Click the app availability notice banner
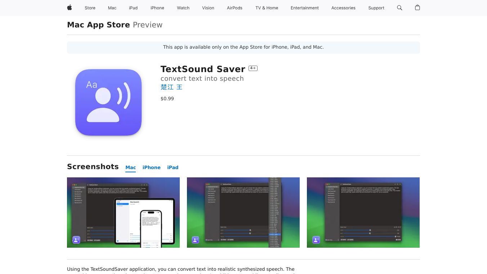Image resolution: width=487 pixels, height=274 pixels. (243, 47)
